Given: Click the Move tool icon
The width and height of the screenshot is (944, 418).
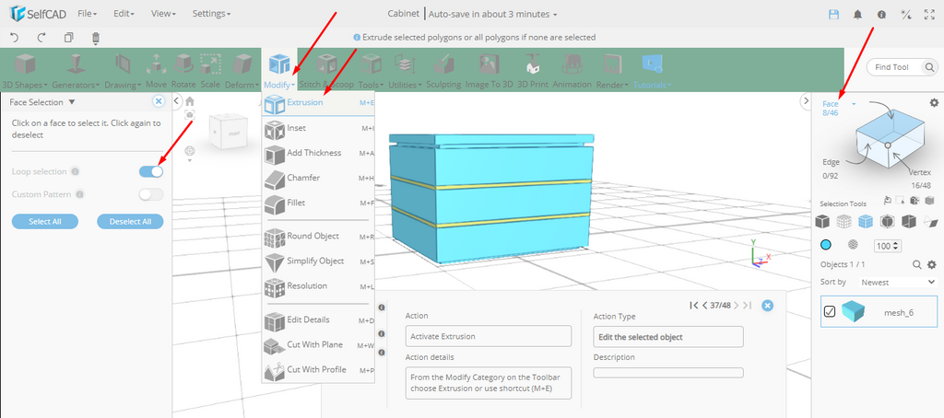Looking at the screenshot, I should click(x=156, y=68).
